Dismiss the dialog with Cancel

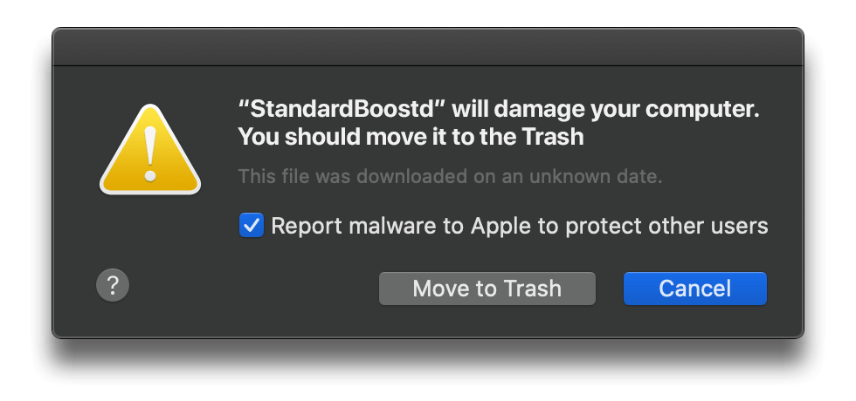click(694, 289)
